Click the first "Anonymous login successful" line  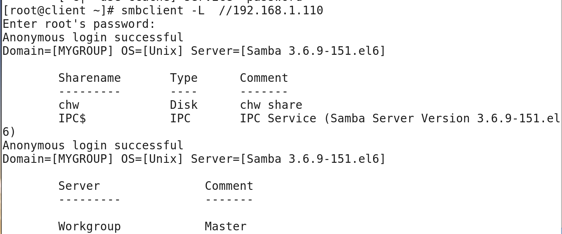(x=93, y=37)
